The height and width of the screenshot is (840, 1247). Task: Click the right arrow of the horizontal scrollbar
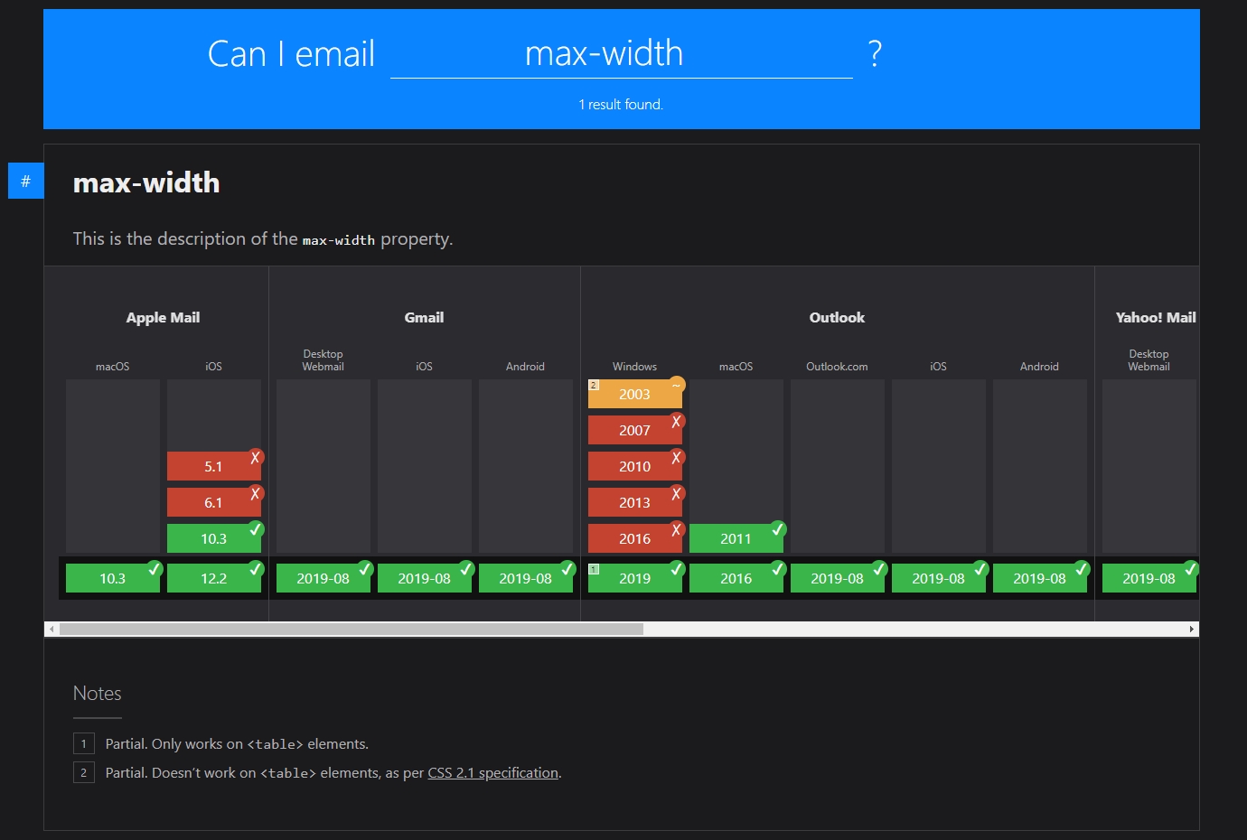click(x=1192, y=629)
